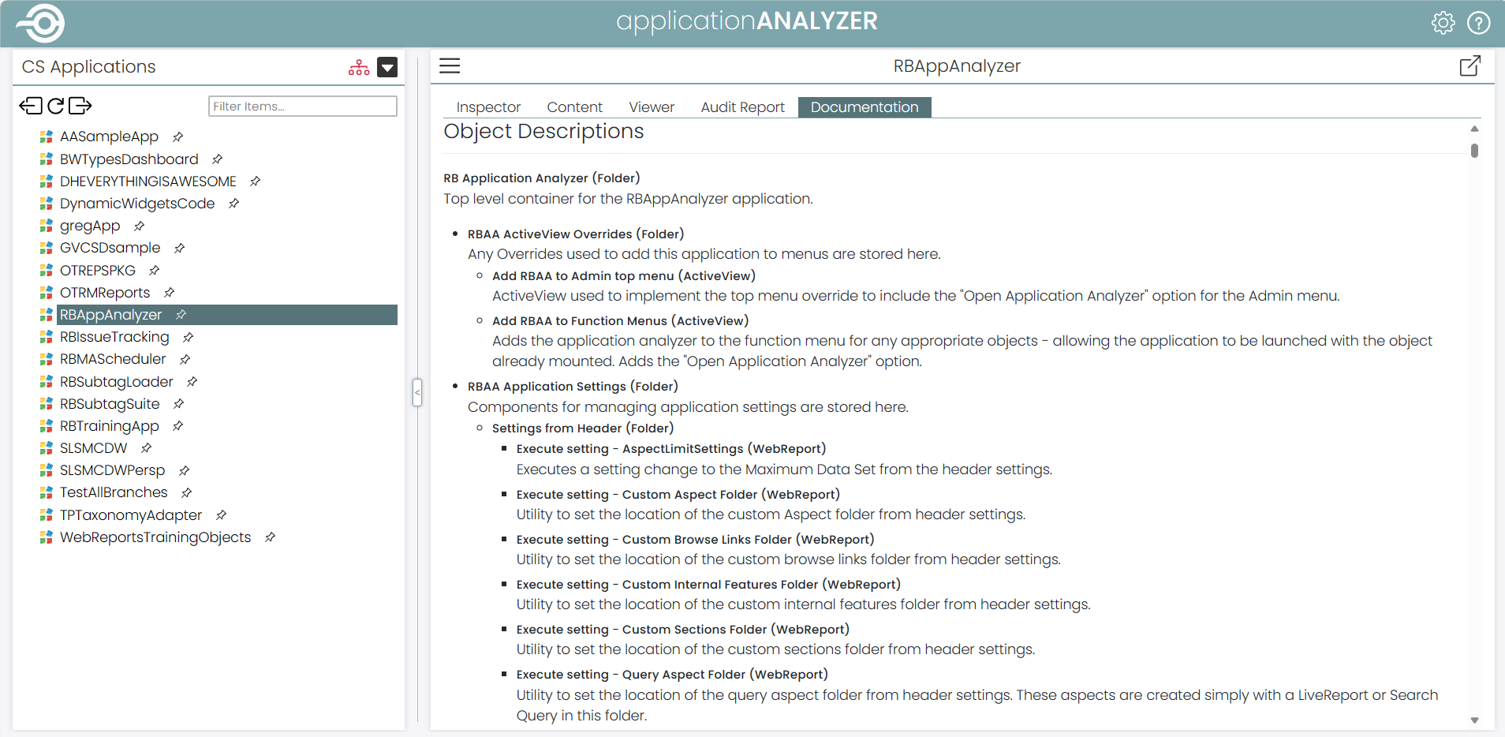Click pin icon next to RBSubtagSuite
Viewport: 1505px width, 737px height.
179,403
